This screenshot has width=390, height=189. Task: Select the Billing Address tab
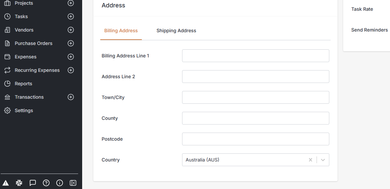[x=121, y=31]
